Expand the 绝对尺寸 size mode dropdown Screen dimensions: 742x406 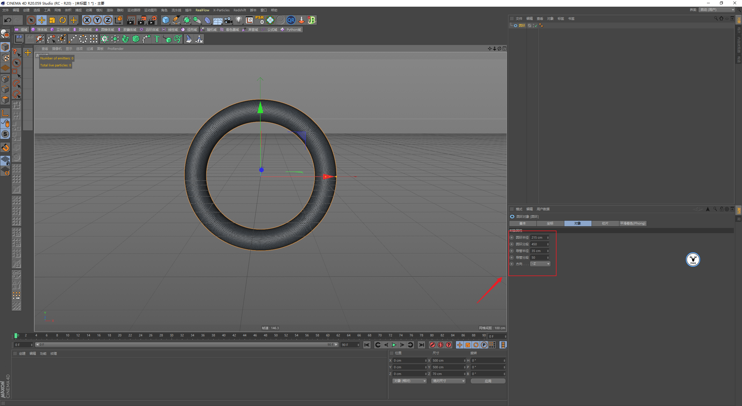click(448, 381)
